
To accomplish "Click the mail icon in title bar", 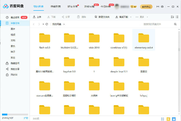I will tap(158, 6).
